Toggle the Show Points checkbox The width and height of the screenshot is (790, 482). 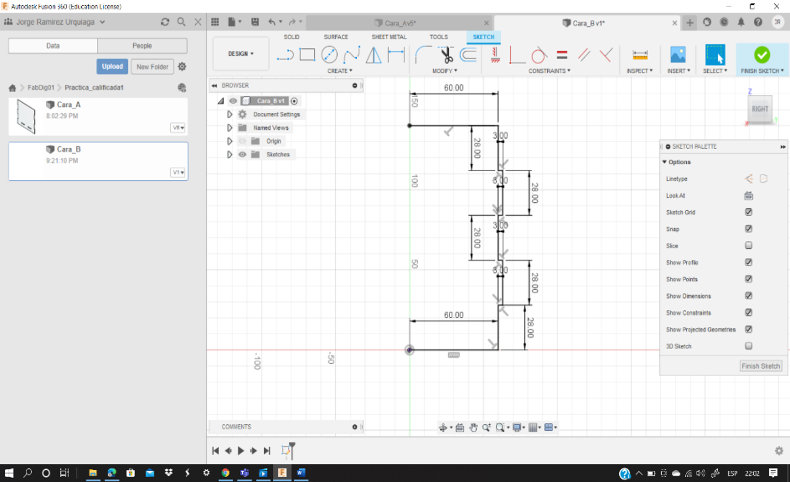coord(749,279)
